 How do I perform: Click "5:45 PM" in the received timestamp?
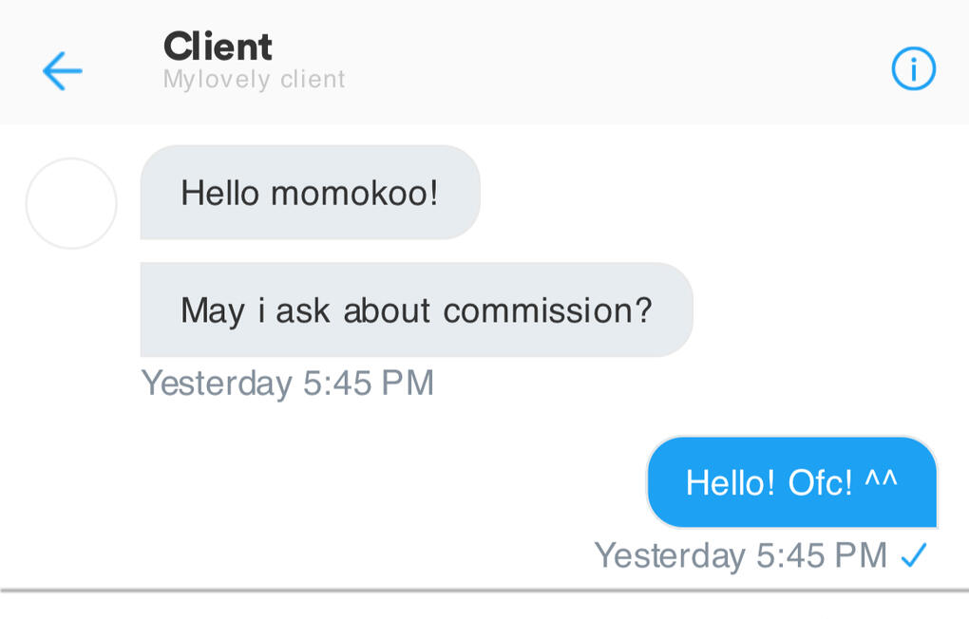pyautogui.click(x=369, y=383)
